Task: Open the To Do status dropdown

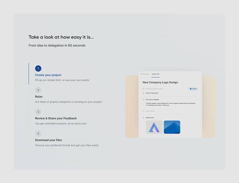Action: coord(193,89)
